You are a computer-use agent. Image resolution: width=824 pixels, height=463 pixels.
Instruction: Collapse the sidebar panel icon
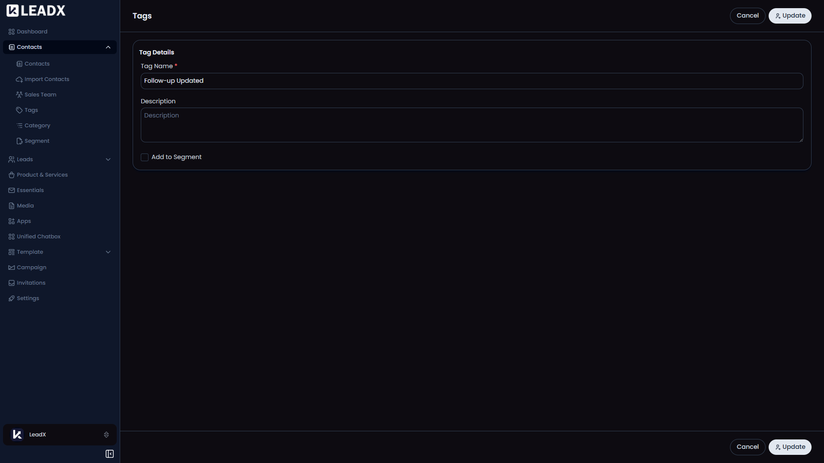pyautogui.click(x=109, y=454)
